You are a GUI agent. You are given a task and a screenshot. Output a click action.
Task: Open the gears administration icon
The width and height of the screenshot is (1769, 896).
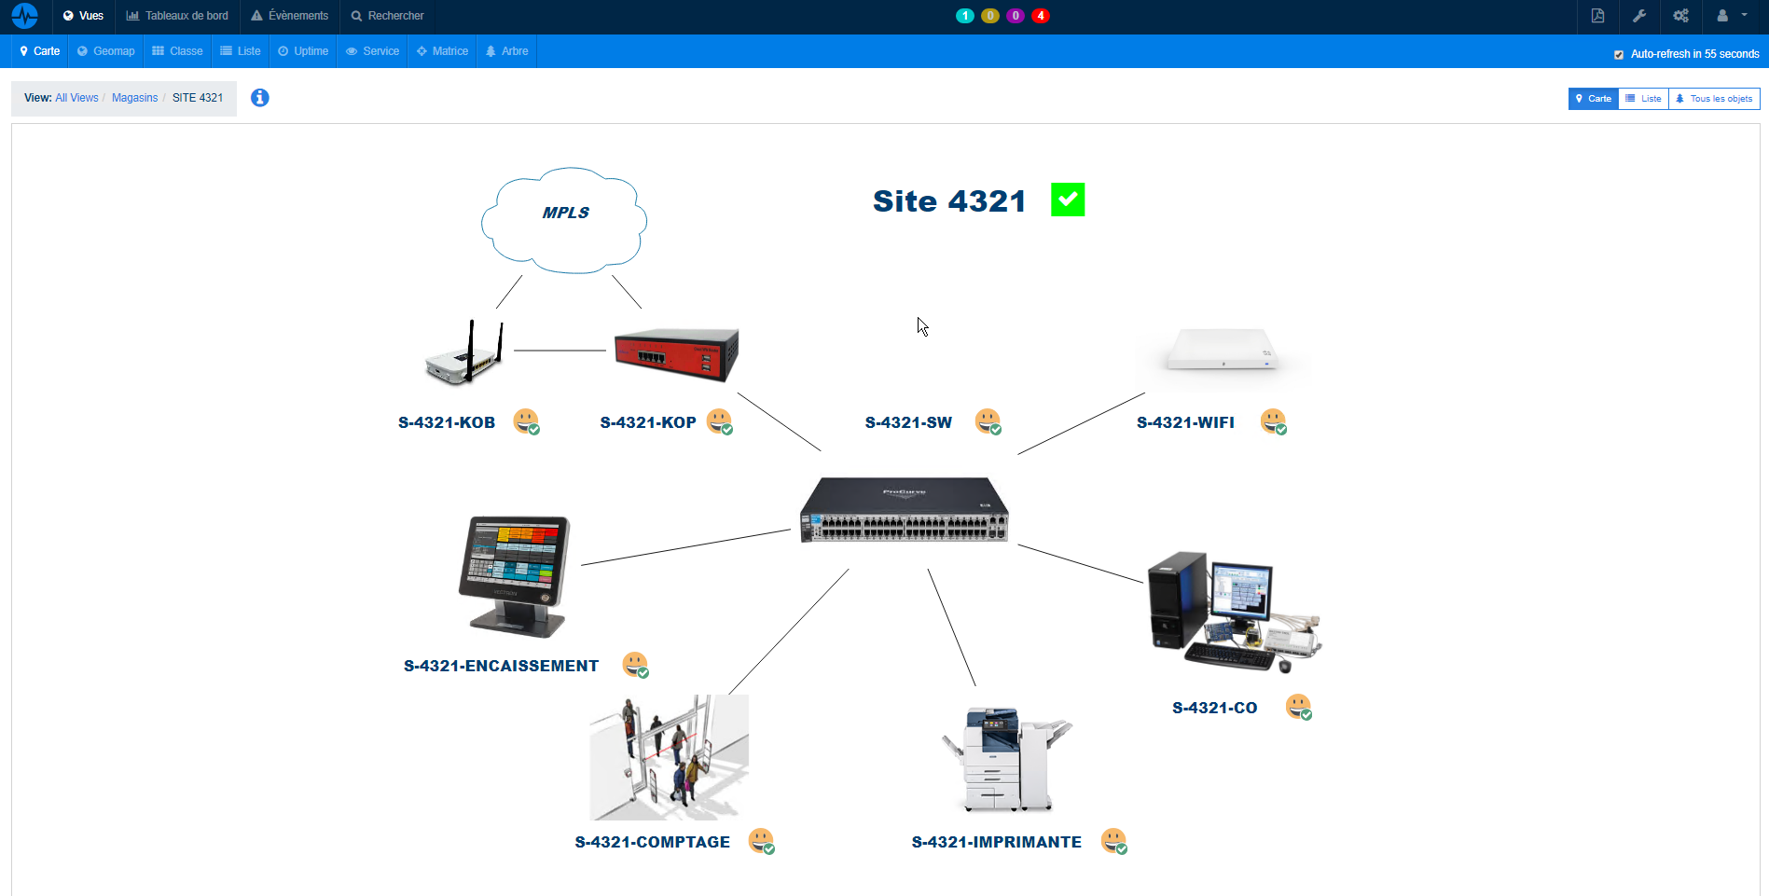[x=1680, y=16]
